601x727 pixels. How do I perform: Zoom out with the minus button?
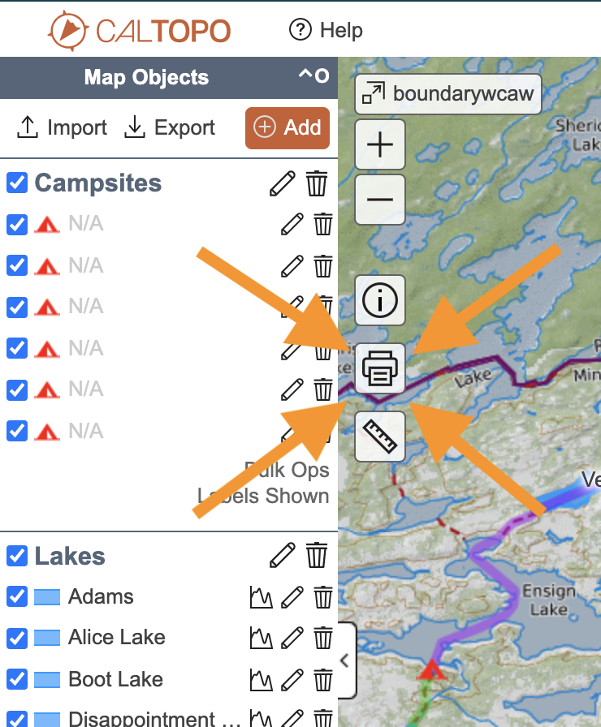click(x=379, y=200)
